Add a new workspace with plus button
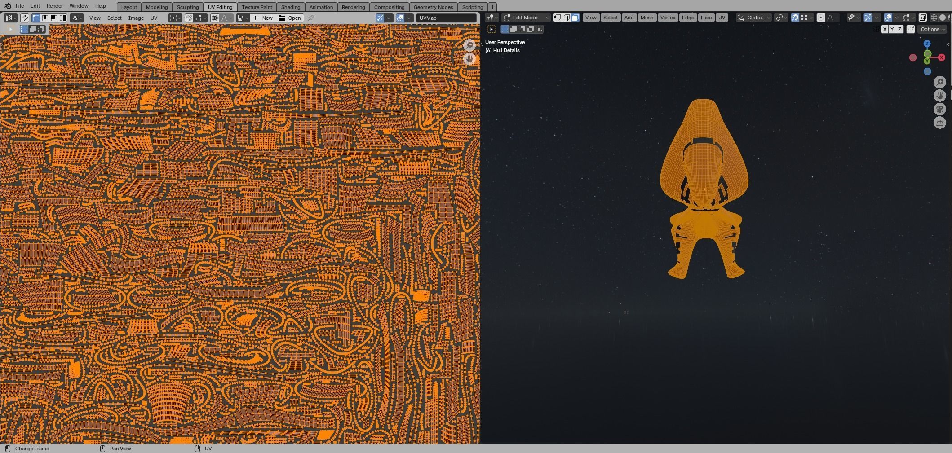 (x=492, y=7)
